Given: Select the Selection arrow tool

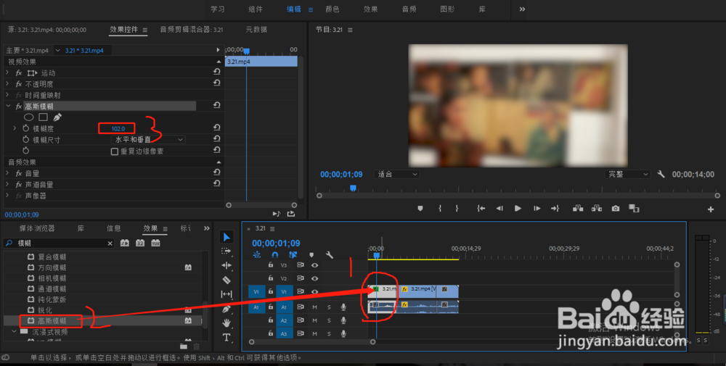Looking at the screenshot, I should tap(227, 237).
